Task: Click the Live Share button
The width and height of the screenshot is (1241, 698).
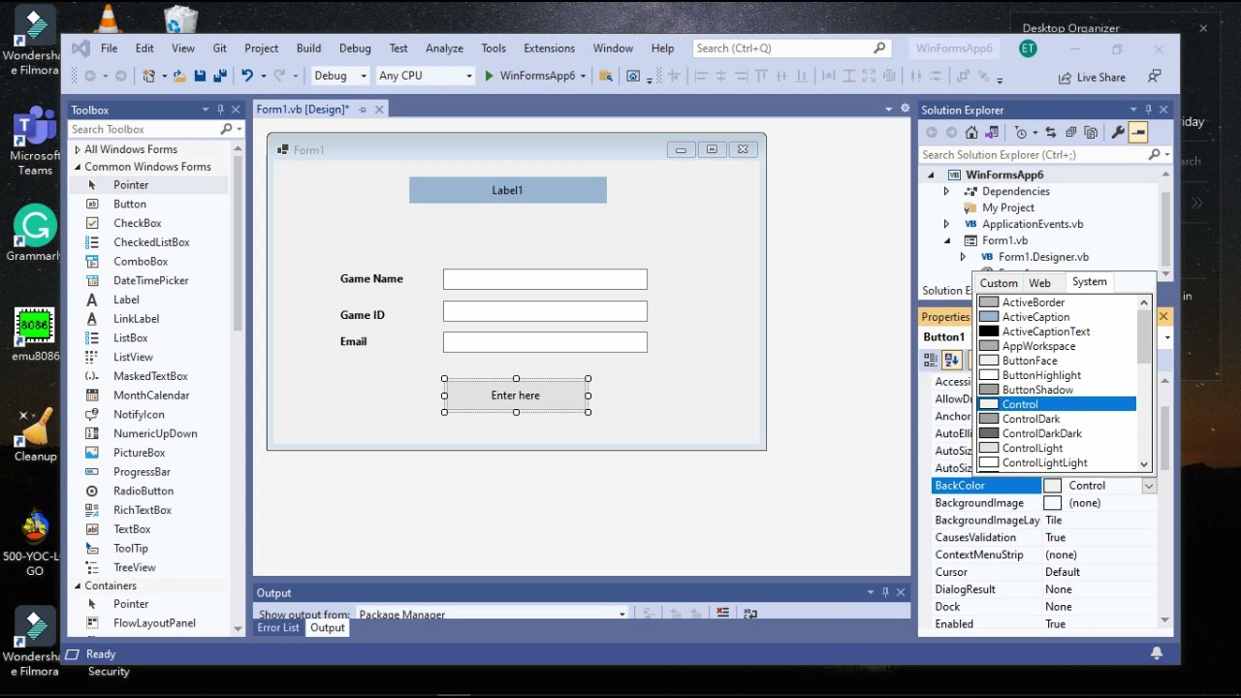Action: pos(1092,77)
